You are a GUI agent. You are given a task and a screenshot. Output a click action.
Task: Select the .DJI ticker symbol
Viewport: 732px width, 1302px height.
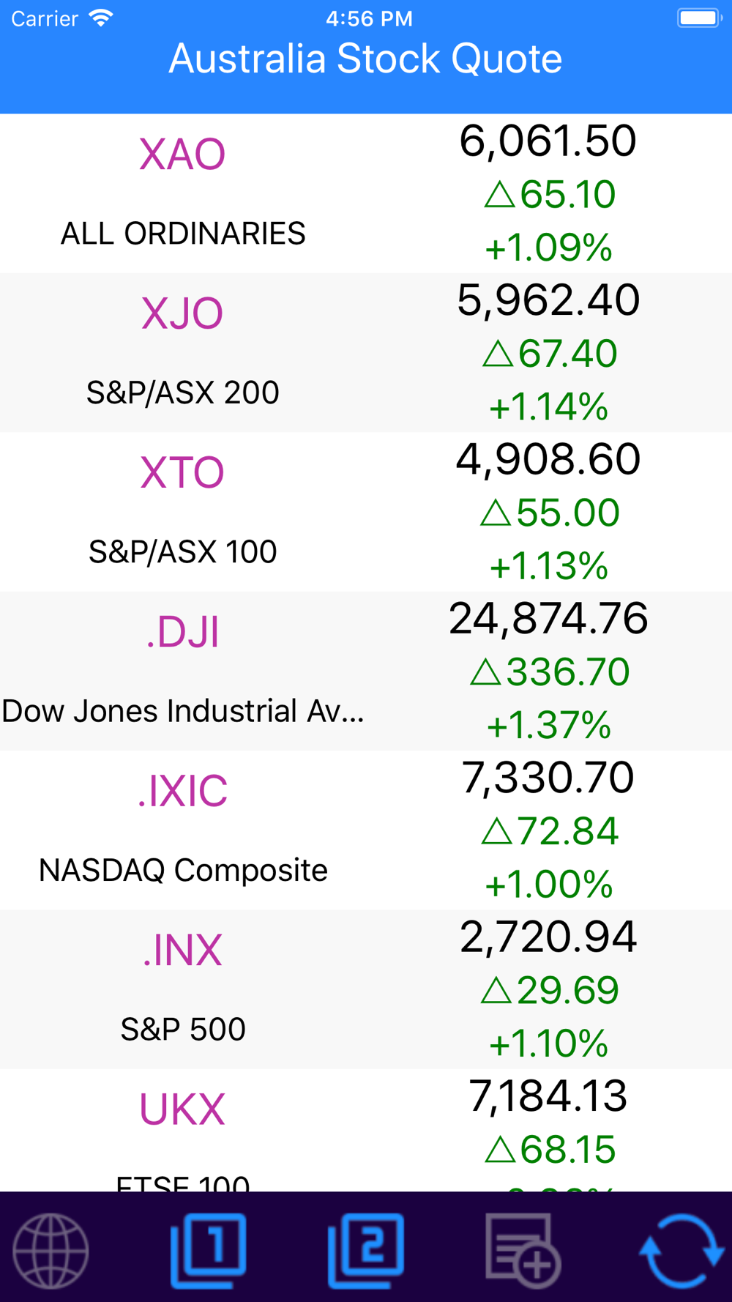(182, 632)
